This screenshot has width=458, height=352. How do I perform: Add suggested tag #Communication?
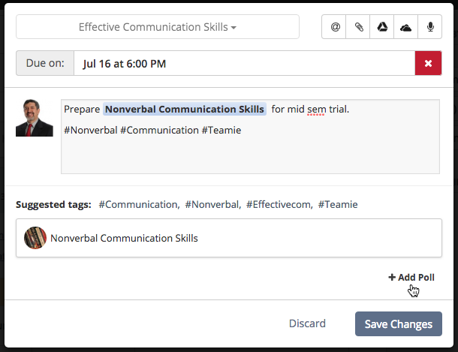pos(139,205)
